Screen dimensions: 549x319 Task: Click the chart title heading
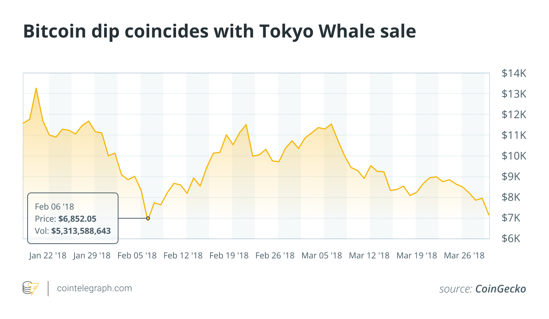[x=220, y=31]
